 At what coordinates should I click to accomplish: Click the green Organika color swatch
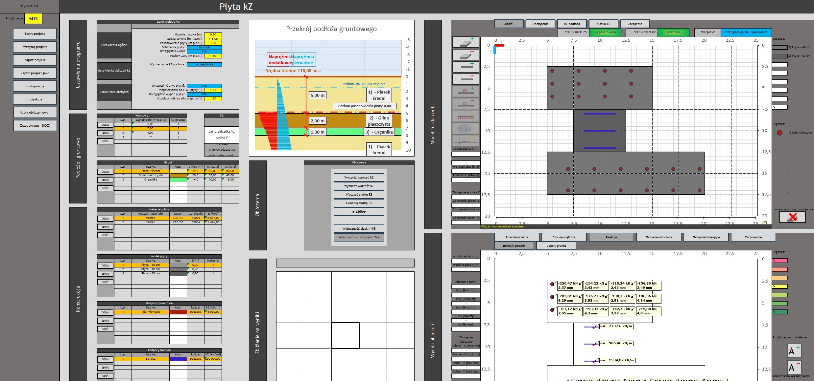point(178,180)
